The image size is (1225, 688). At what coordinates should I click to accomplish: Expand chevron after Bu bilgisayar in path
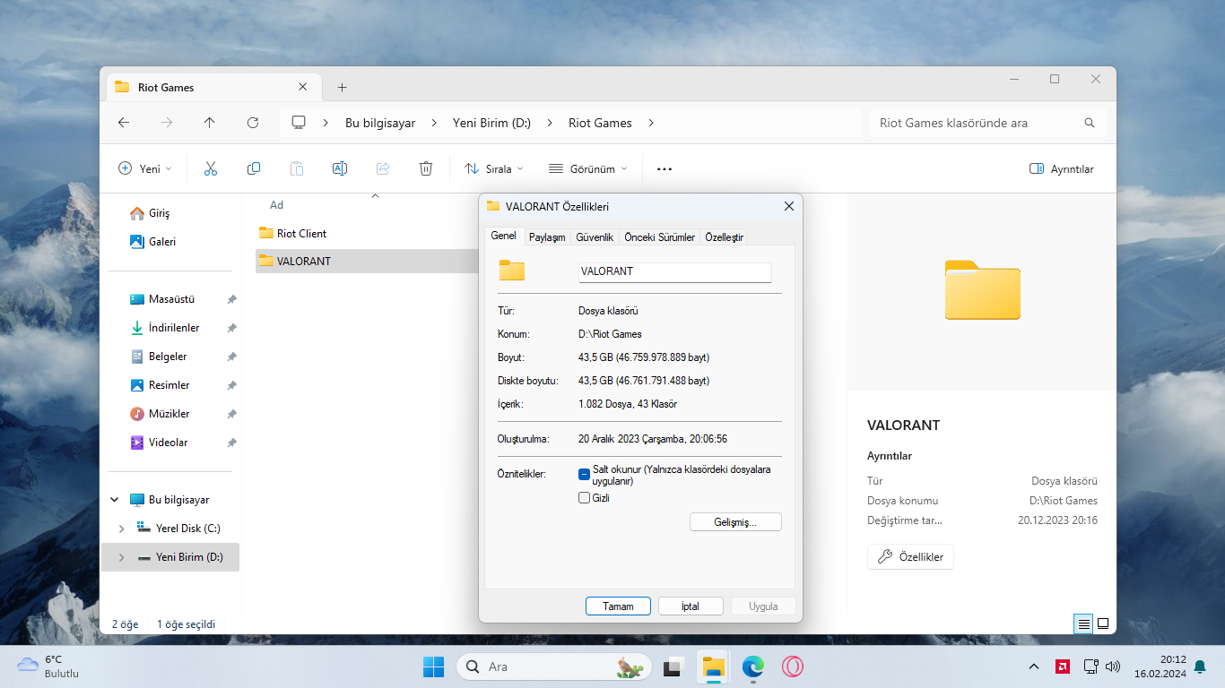[434, 123]
